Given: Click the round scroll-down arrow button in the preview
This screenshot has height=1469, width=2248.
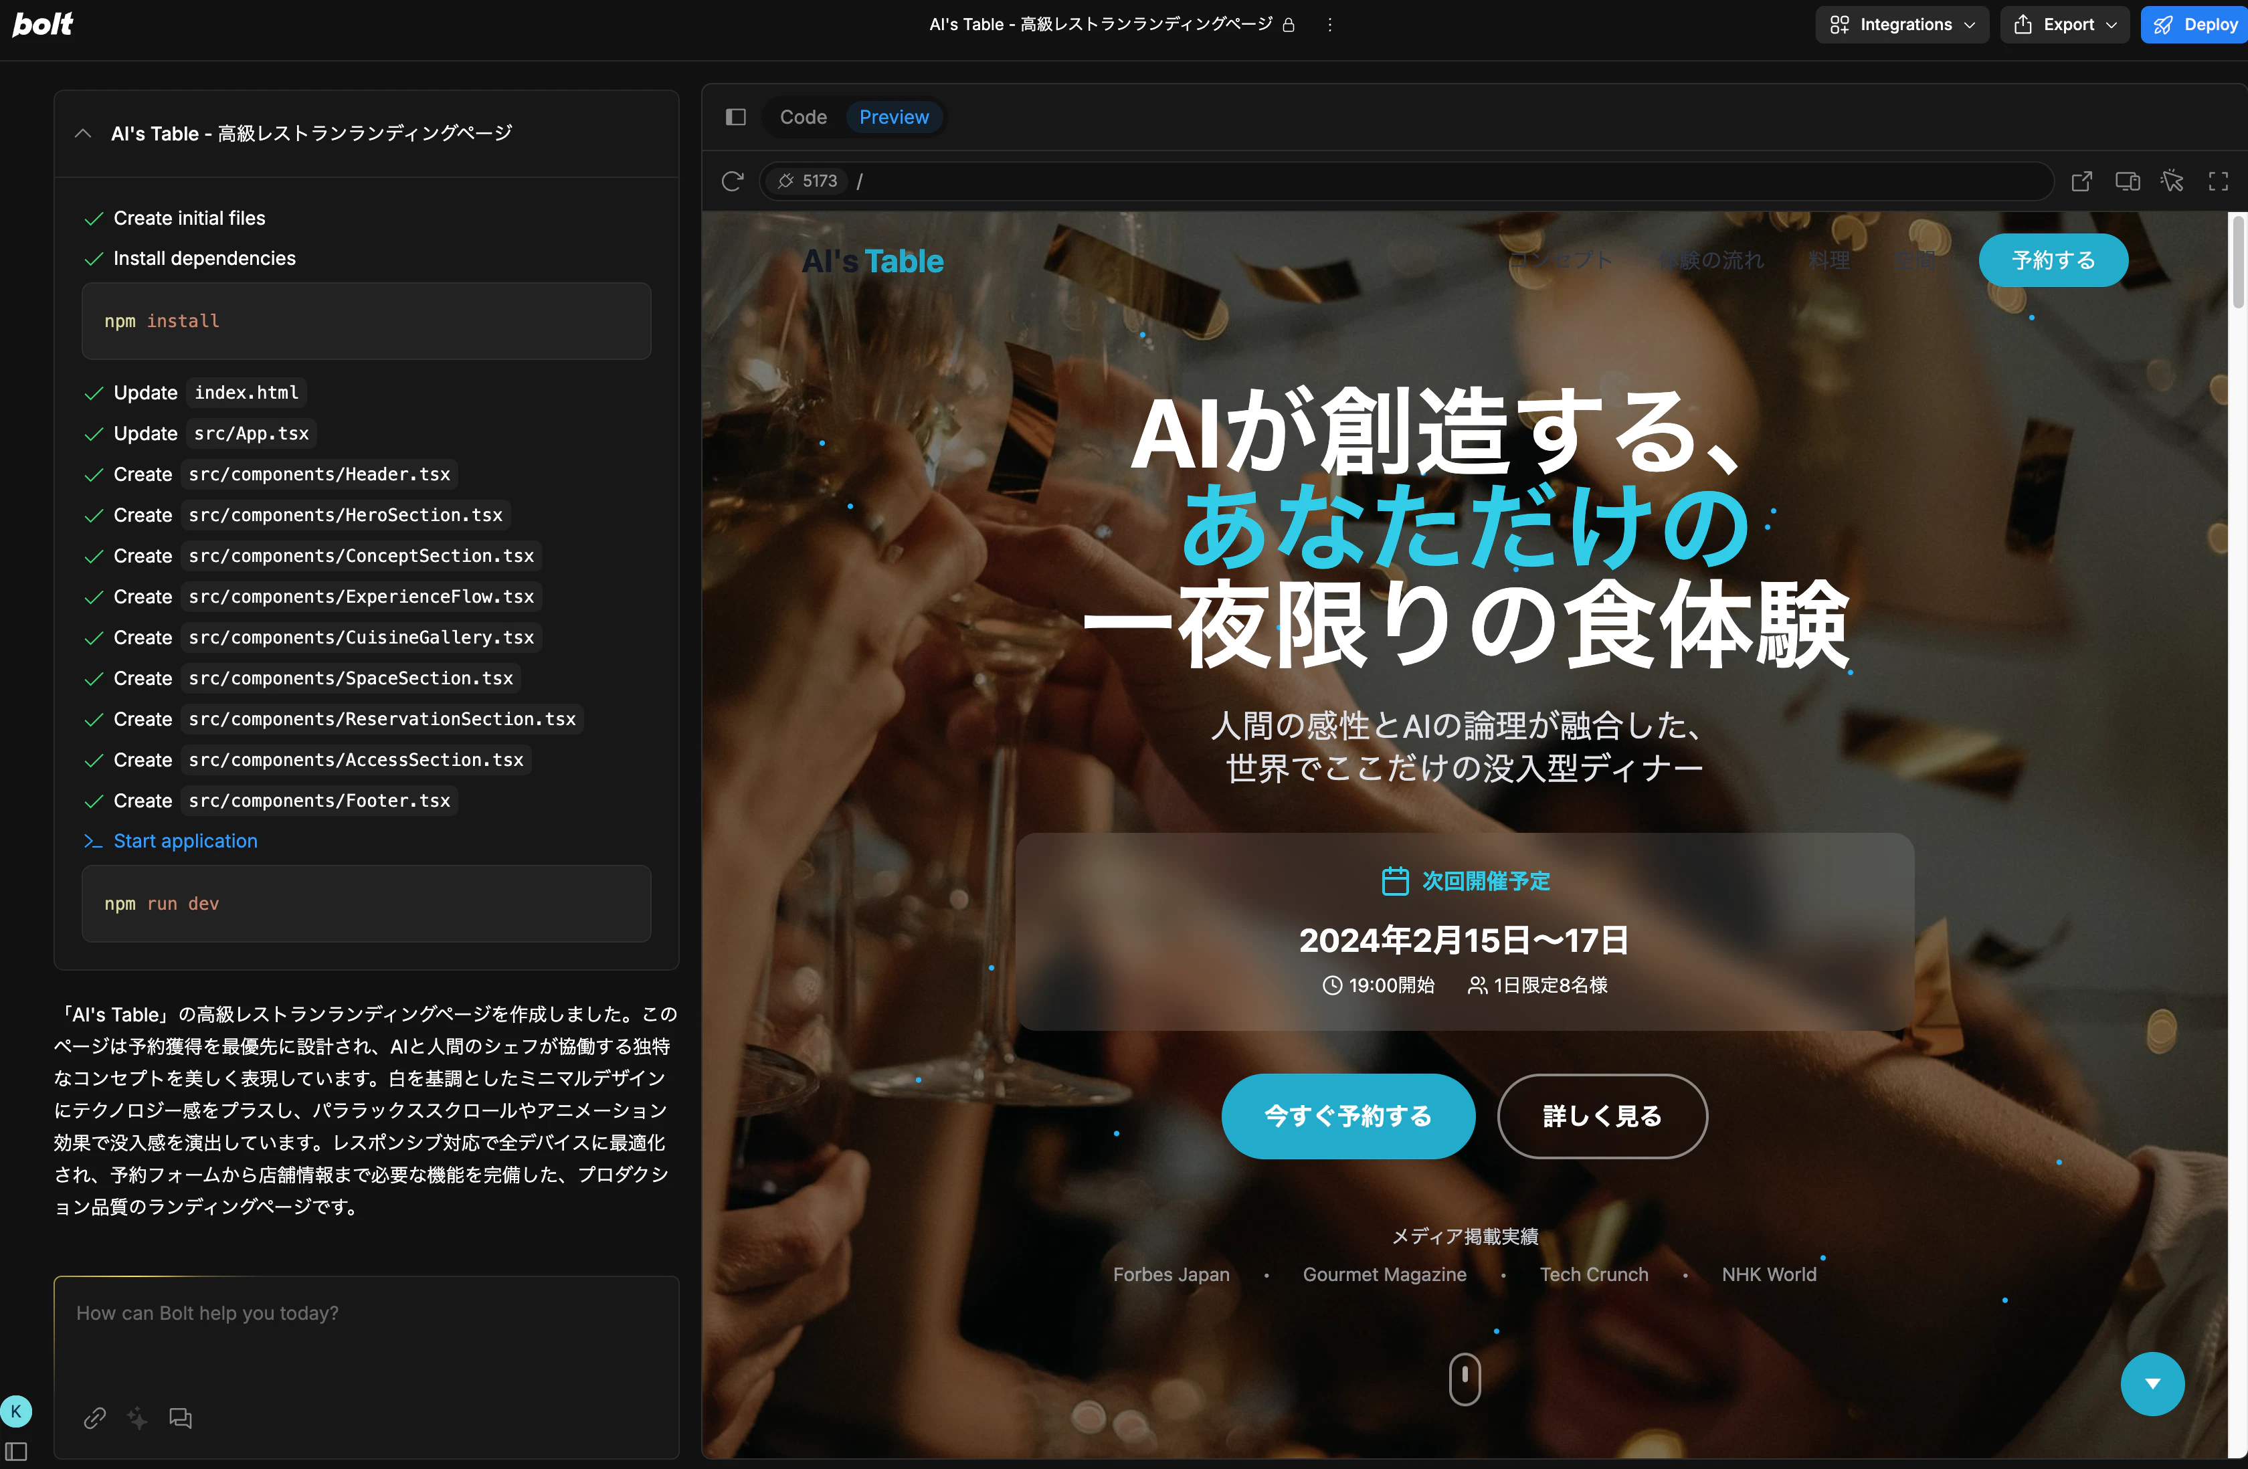Looking at the screenshot, I should click(2152, 1383).
